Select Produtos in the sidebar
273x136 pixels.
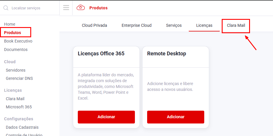click(13, 33)
